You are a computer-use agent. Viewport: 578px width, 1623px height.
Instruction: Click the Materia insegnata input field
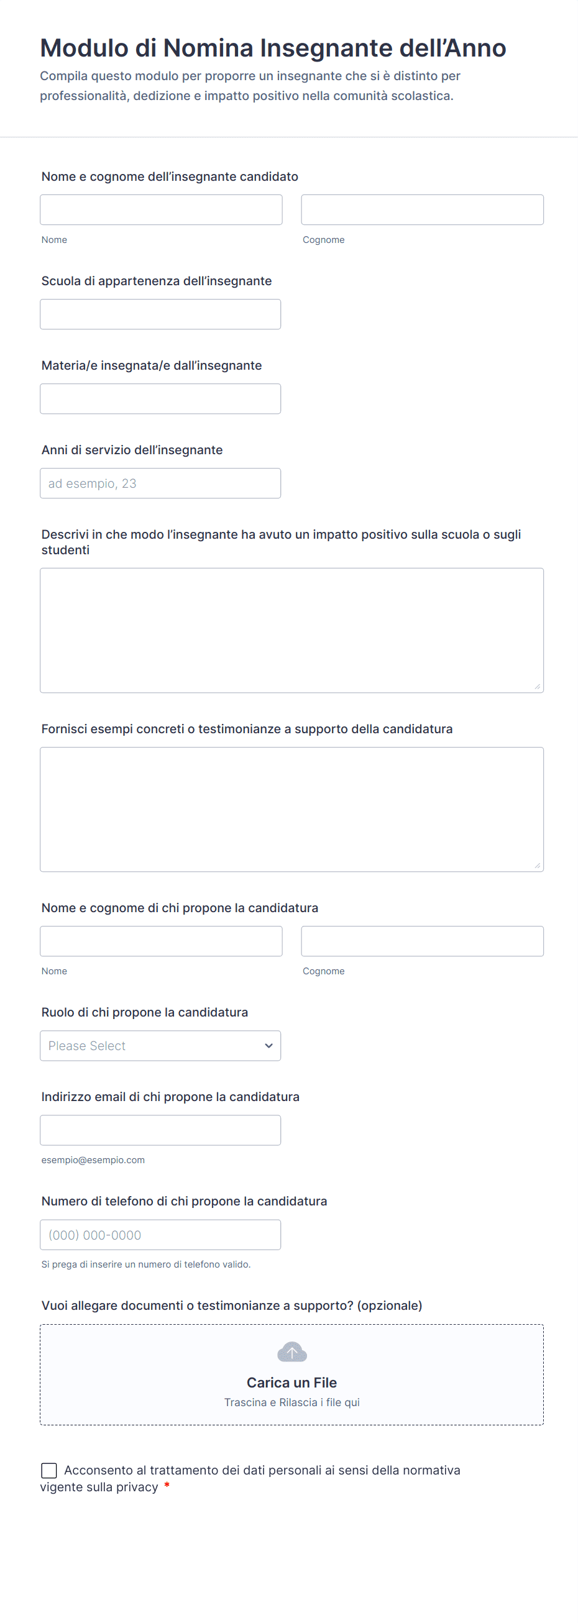[160, 399]
